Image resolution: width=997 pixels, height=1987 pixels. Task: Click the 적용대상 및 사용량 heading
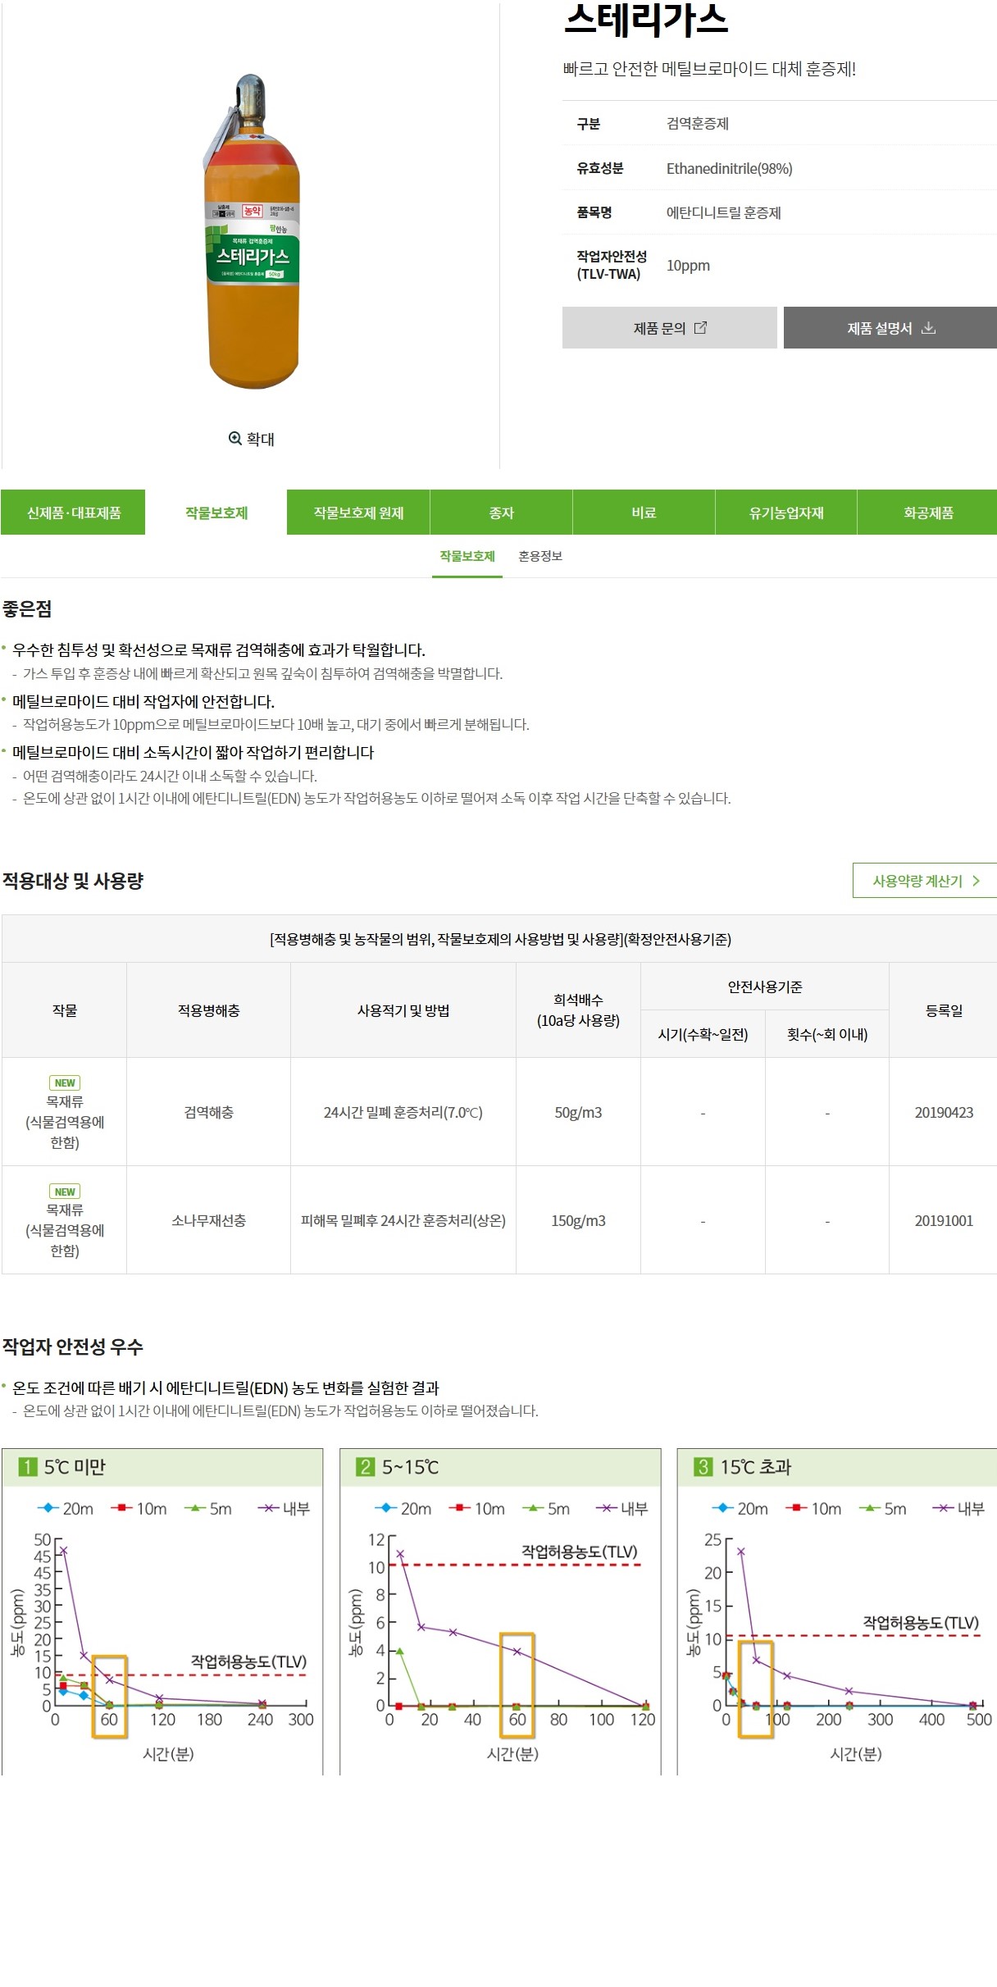pos(72,881)
